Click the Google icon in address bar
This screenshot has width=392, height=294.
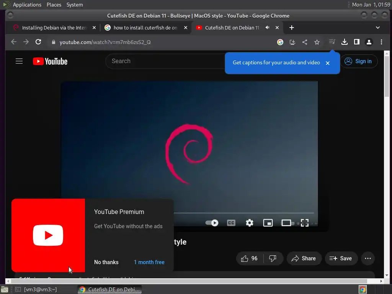click(280, 42)
